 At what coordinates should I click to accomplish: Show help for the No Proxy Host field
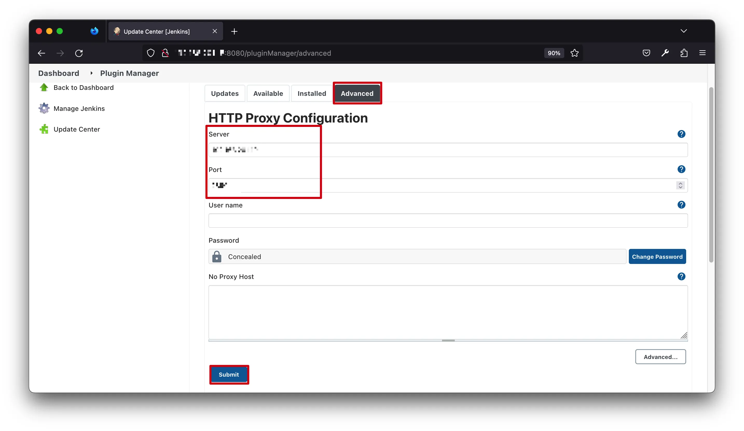tap(681, 276)
